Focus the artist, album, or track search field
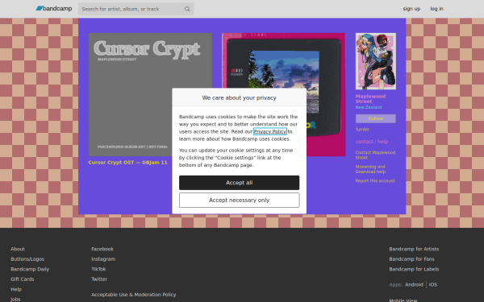484x302 pixels. point(136,9)
